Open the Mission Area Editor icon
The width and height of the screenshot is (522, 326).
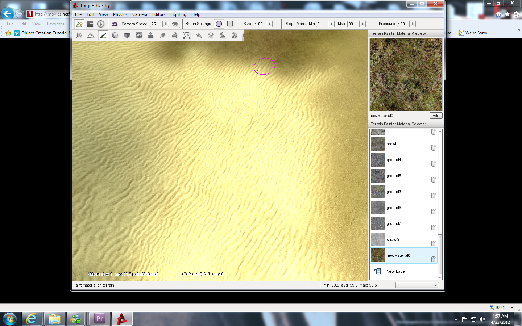tap(187, 35)
